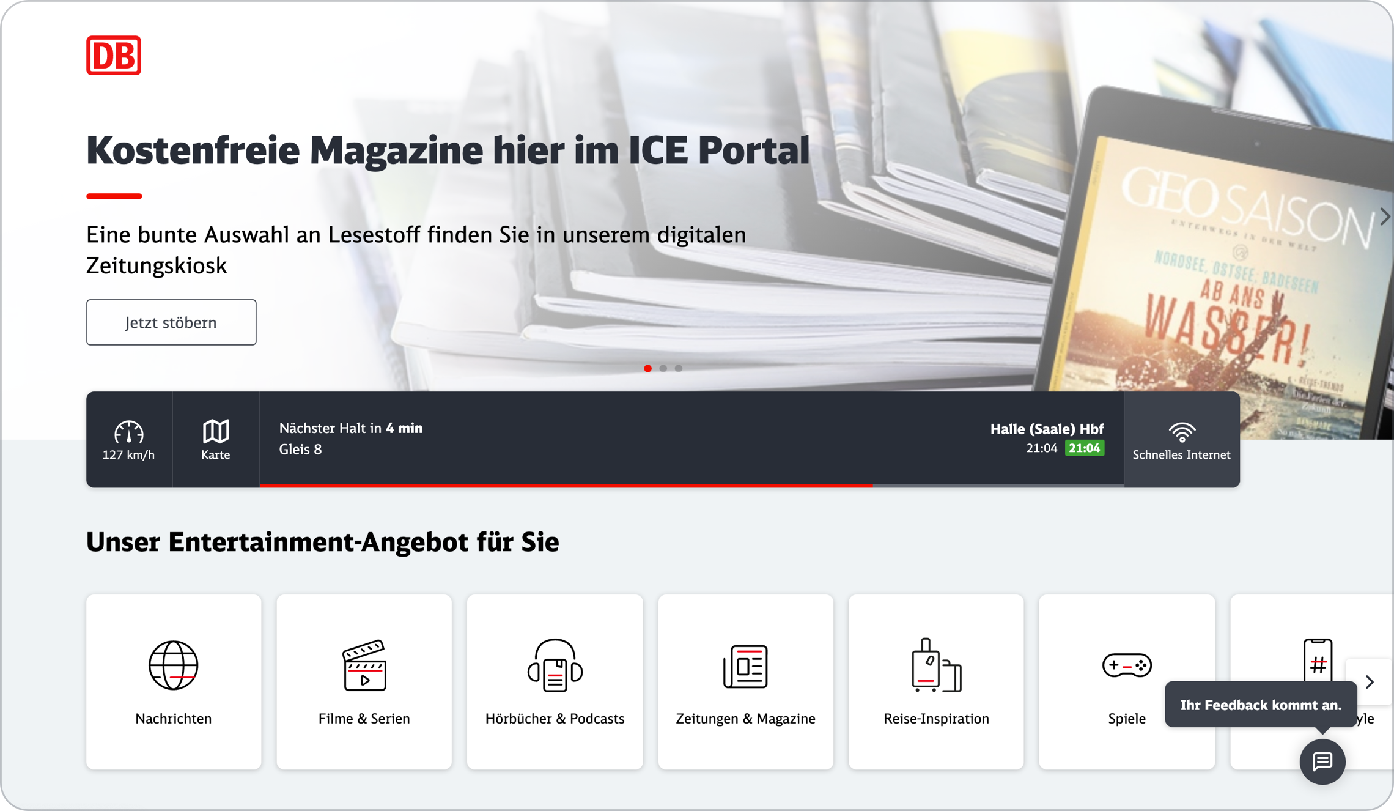
Task: Open the speedometer 127 km/h panel
Action: point(128,440)
